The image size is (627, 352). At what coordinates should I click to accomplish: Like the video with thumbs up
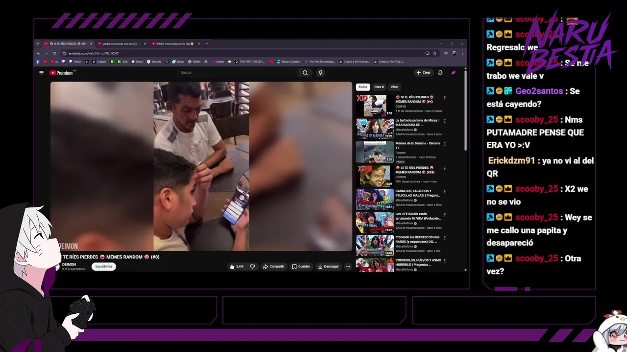[x=236, y=266]
